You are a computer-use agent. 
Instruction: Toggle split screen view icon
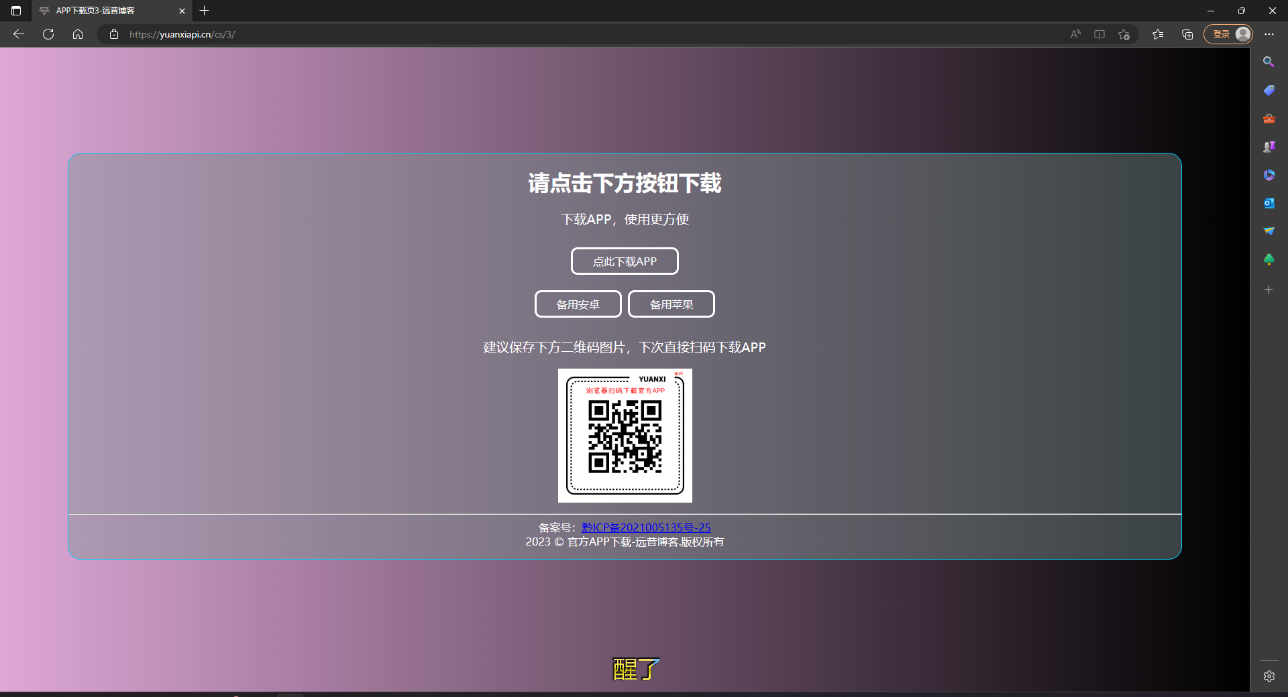coord(1099,34)
